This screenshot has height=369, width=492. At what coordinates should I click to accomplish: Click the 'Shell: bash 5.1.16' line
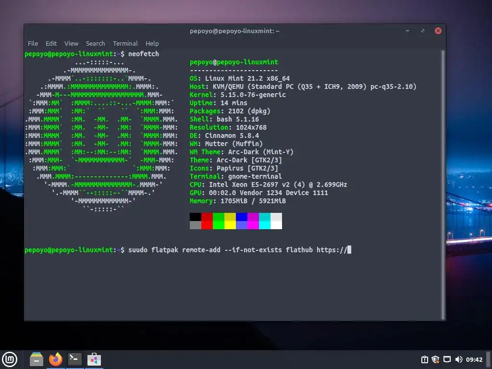coord(224,119)
